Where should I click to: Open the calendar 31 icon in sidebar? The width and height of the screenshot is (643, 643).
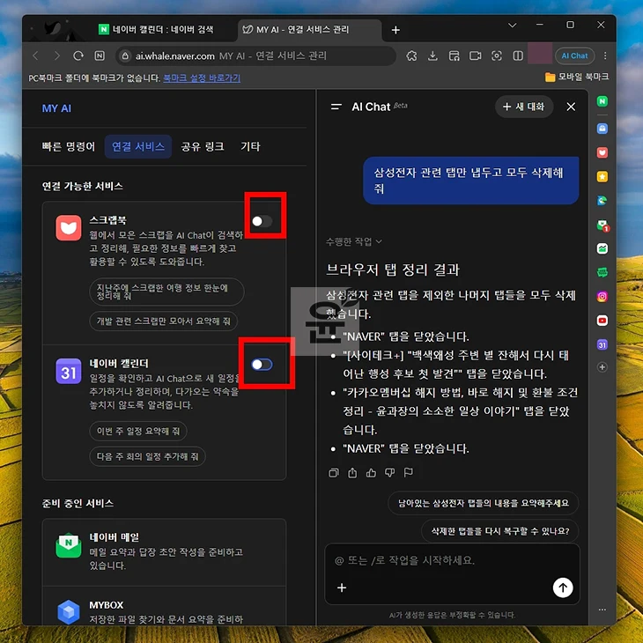pos(602,345)
